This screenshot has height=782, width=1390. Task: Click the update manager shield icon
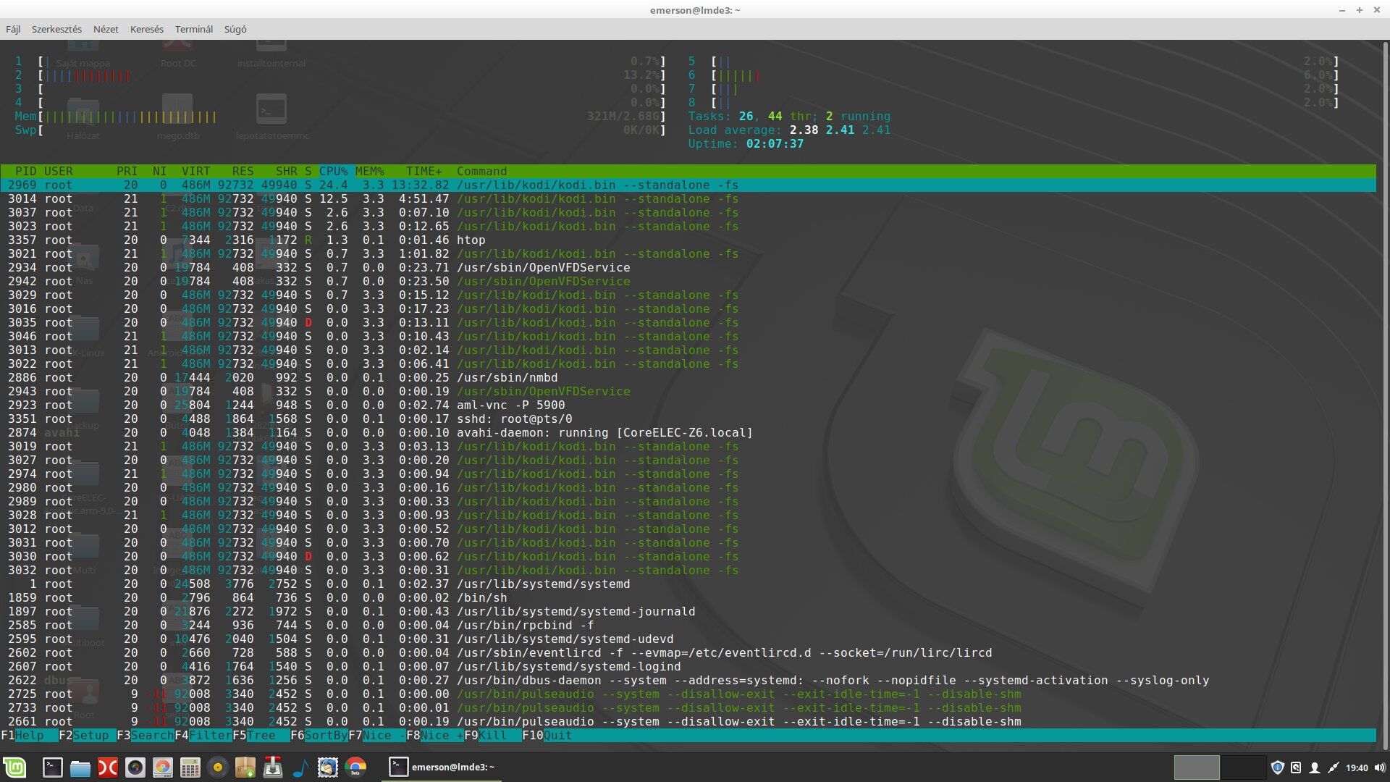click(1278, 768)
